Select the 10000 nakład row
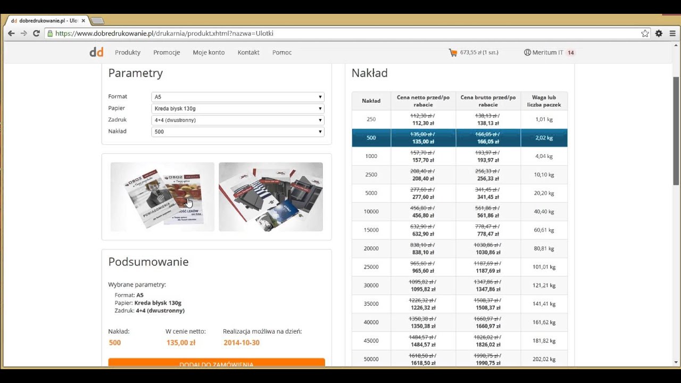This screenshot has width=681, height=383. 460,212
